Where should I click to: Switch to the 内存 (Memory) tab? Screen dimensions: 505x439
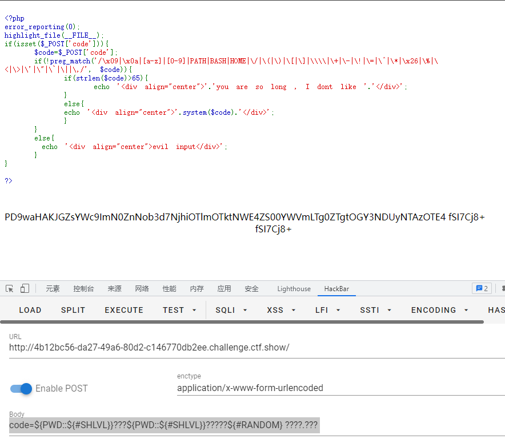197,289
